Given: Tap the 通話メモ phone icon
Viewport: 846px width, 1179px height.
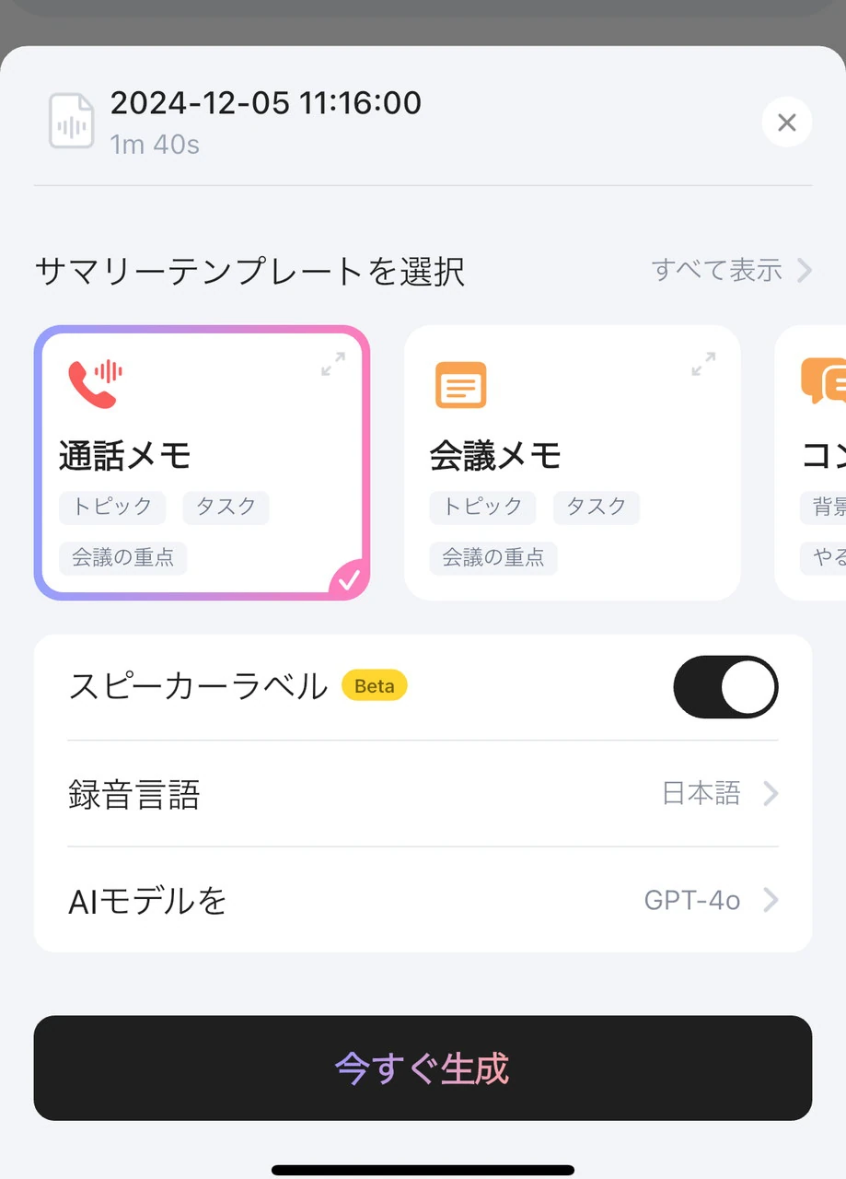Looking at the screenshot, I should click(x=95, y=382).
